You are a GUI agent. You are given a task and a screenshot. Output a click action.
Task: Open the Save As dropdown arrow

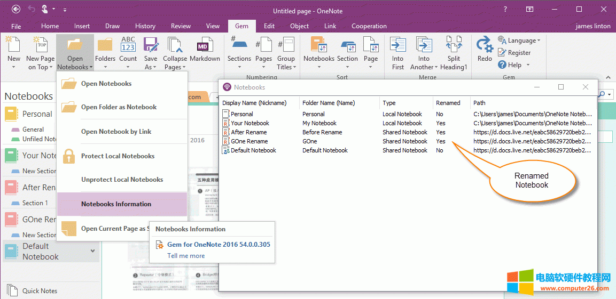(x=151, y=67)
